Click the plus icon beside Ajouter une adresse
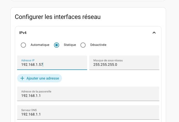179x122 pixels. [22, 78]
